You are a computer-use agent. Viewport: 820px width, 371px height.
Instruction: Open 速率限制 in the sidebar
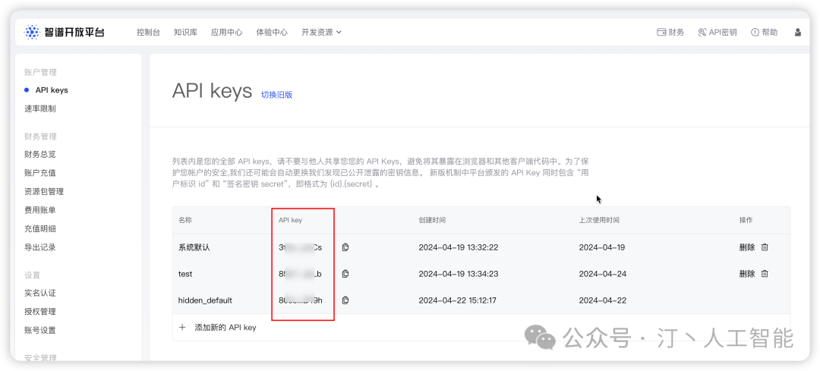tap(39, 108)
